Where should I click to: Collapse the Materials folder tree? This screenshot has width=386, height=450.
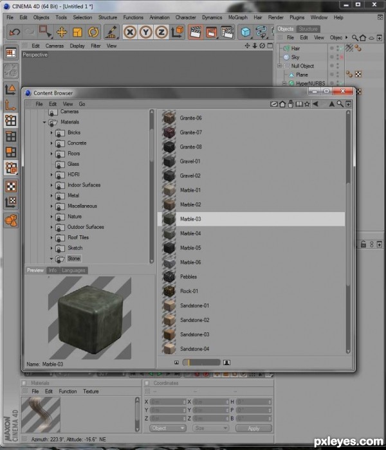pyautogui.click(x=44, y=122)
